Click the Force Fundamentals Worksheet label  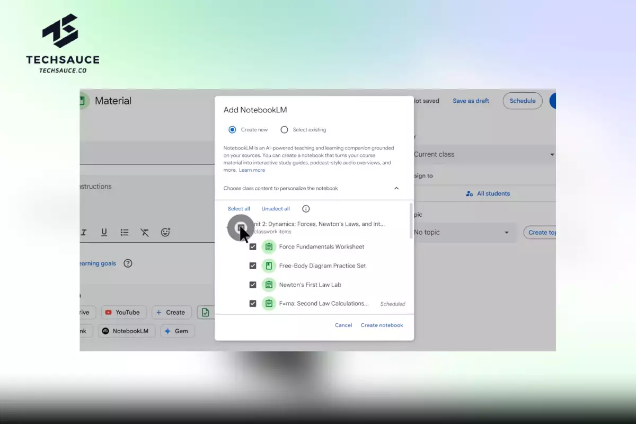coord(322,246)
